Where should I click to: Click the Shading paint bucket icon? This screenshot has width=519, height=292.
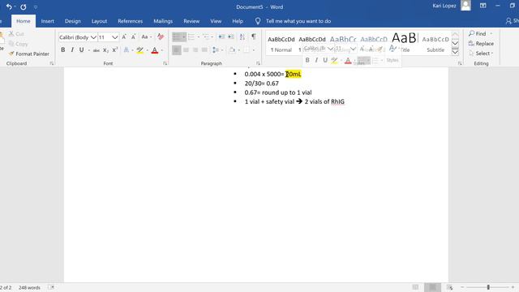pos(233,50)
